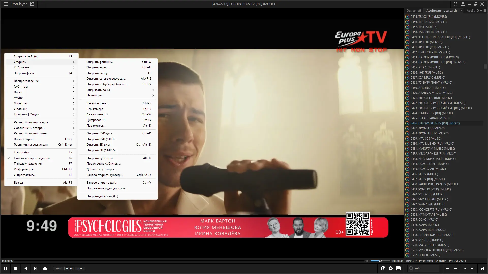Add item to playlist with plus icon

click(448, 268)
